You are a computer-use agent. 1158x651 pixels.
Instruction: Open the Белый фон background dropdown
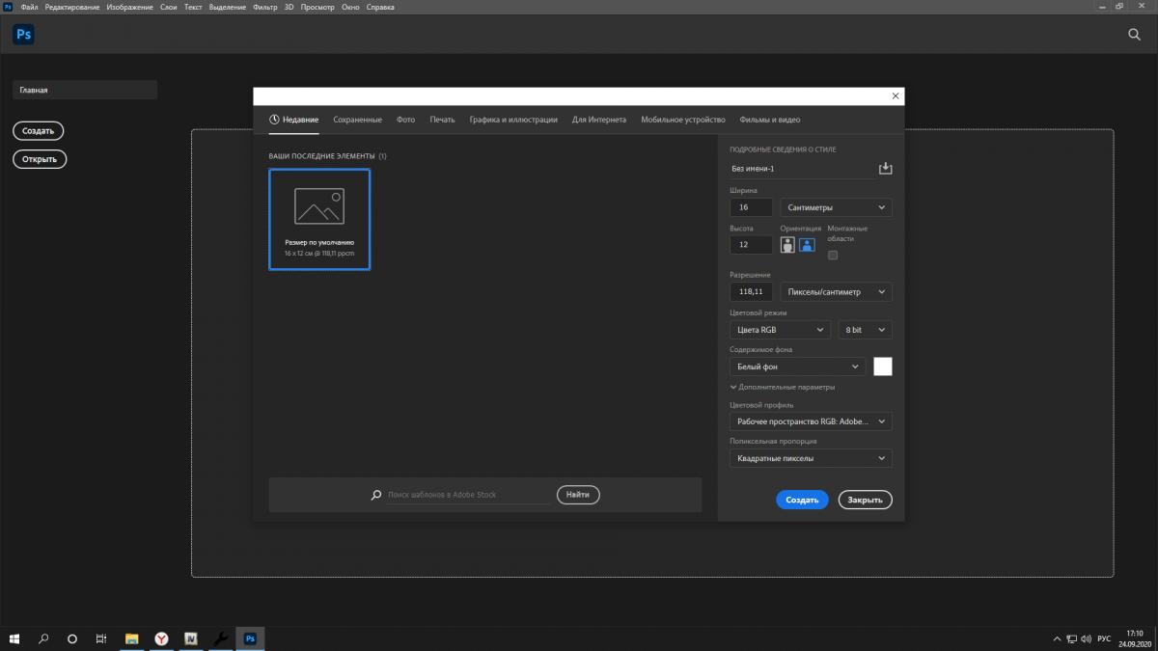tap(797, 366)
